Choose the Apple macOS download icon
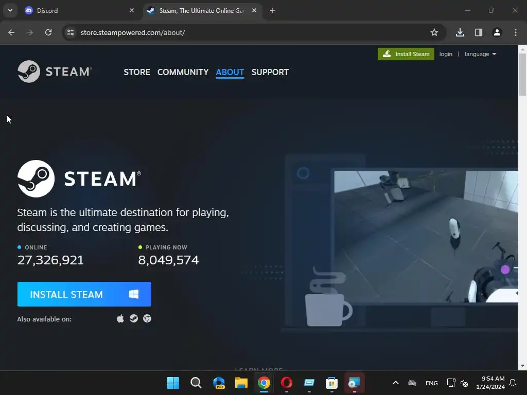The height and width of the screenshot is (395, 527). 120,318
